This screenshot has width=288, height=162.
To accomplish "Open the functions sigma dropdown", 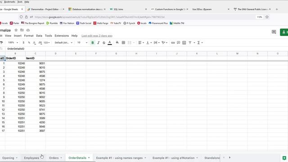I will [200, 43].
